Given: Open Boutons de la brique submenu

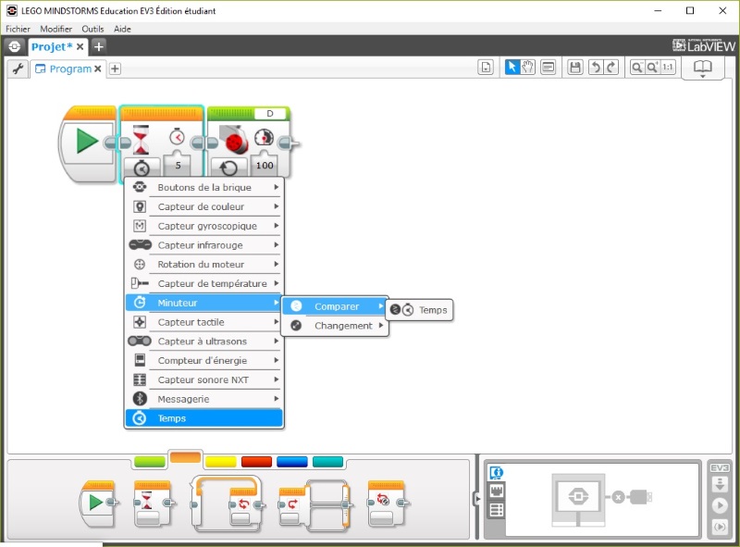Looking at the screenshot, I should (203, 188).
